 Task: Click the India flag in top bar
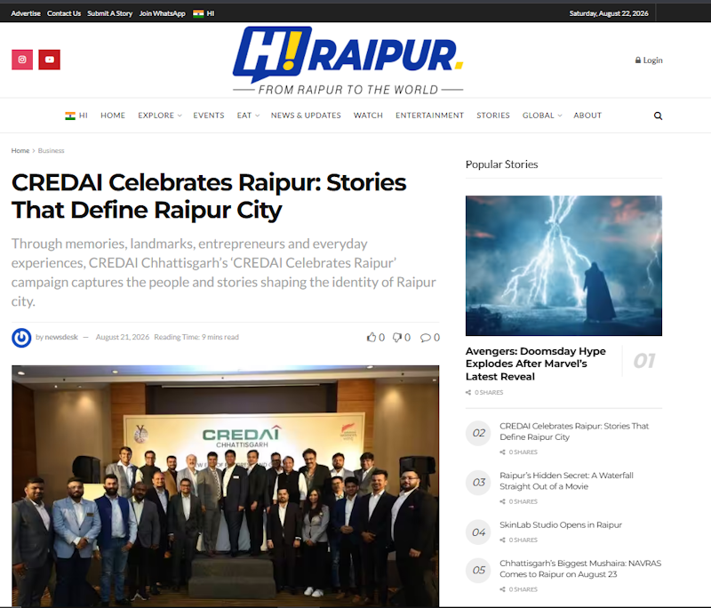(x=198, y=13)
